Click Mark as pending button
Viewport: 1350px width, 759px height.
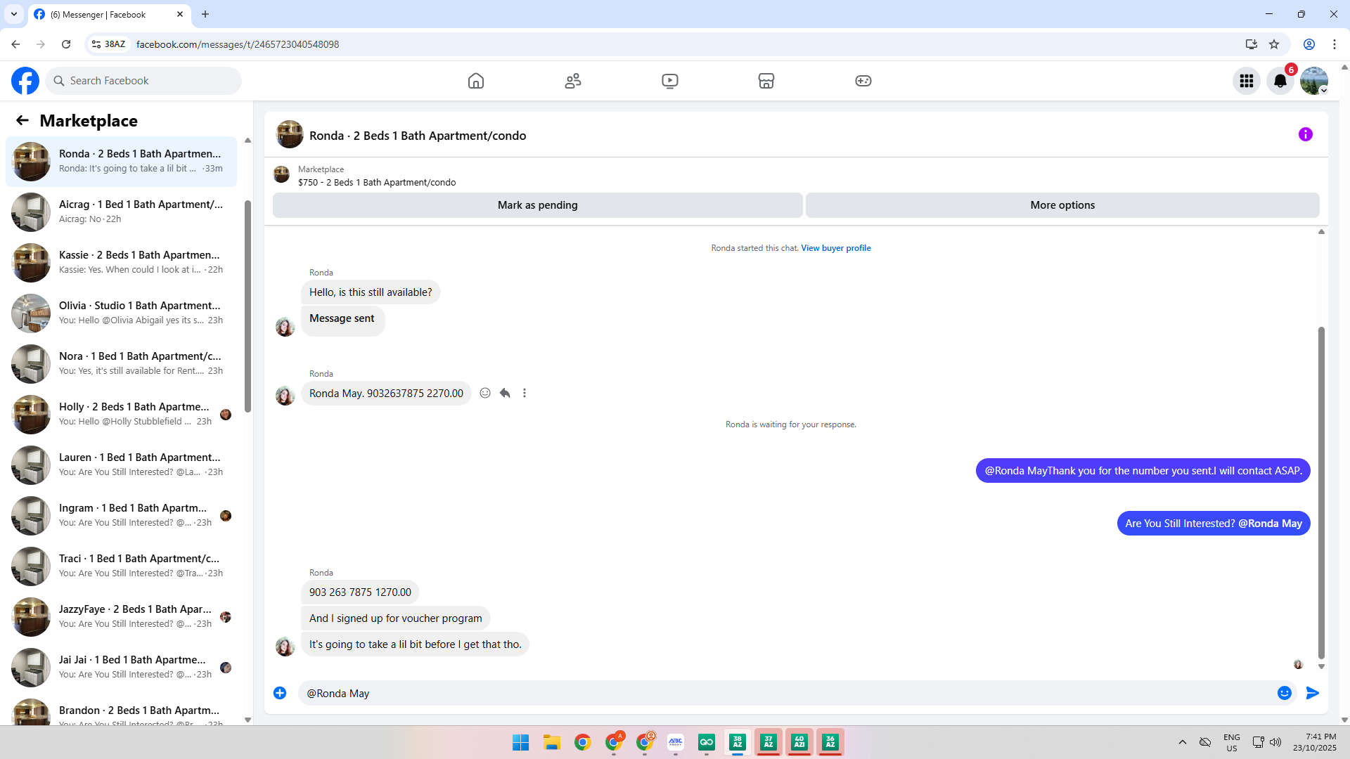click(x=537, y=205)
